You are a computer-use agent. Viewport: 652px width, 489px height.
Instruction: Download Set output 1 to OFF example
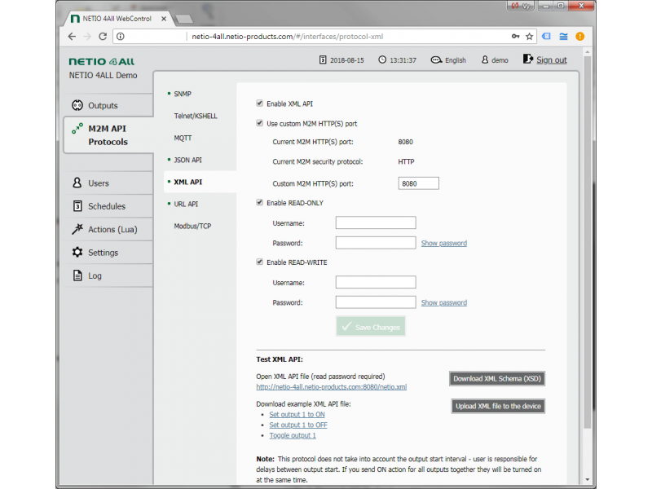298,425
